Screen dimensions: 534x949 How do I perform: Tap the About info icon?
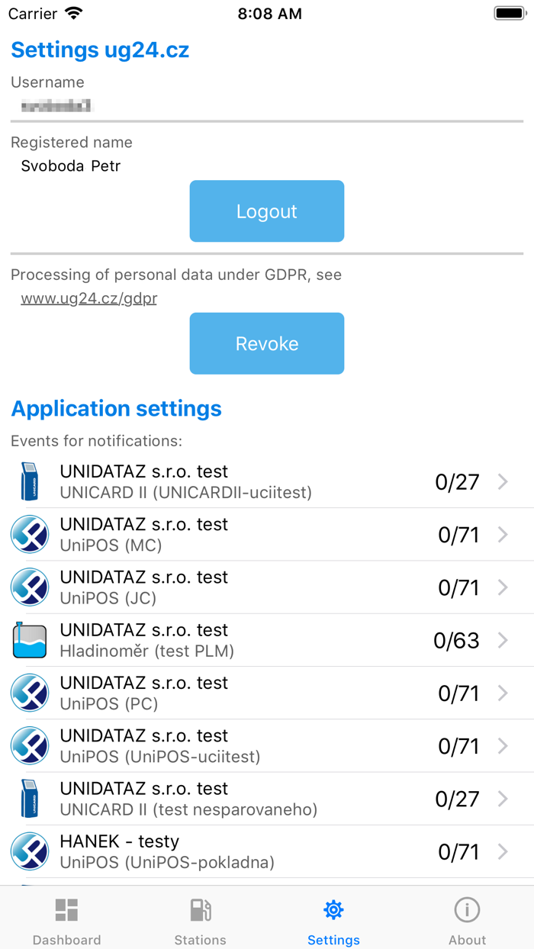pos(467,909)
